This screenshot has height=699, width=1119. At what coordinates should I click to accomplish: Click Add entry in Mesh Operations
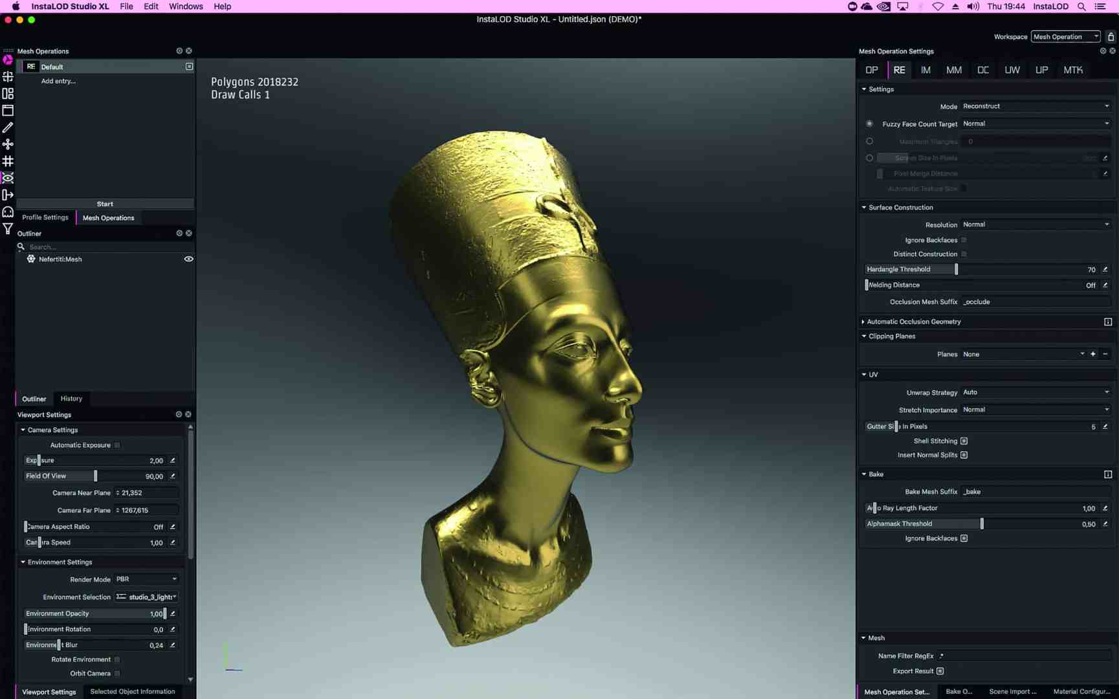coord(58,81)
